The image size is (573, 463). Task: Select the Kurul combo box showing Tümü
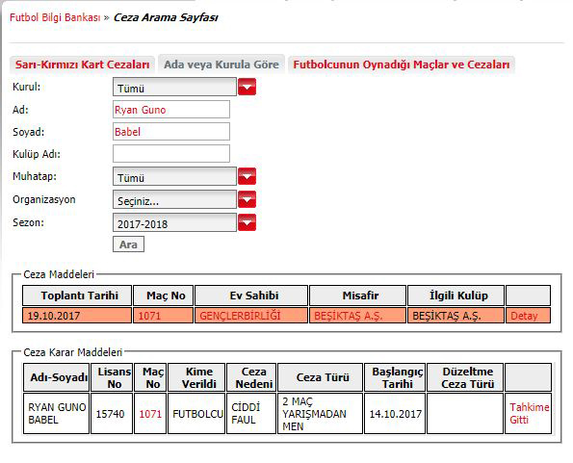click(x=174, y=88)
